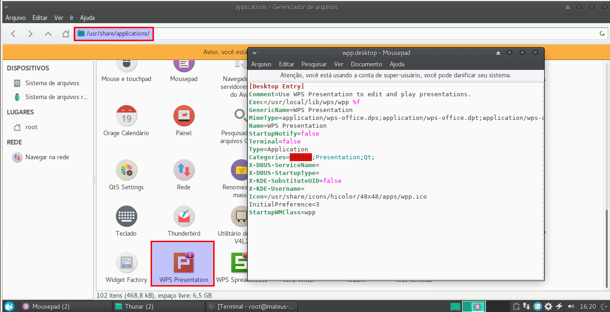Open the settings gear tray icon

(548, 306)
